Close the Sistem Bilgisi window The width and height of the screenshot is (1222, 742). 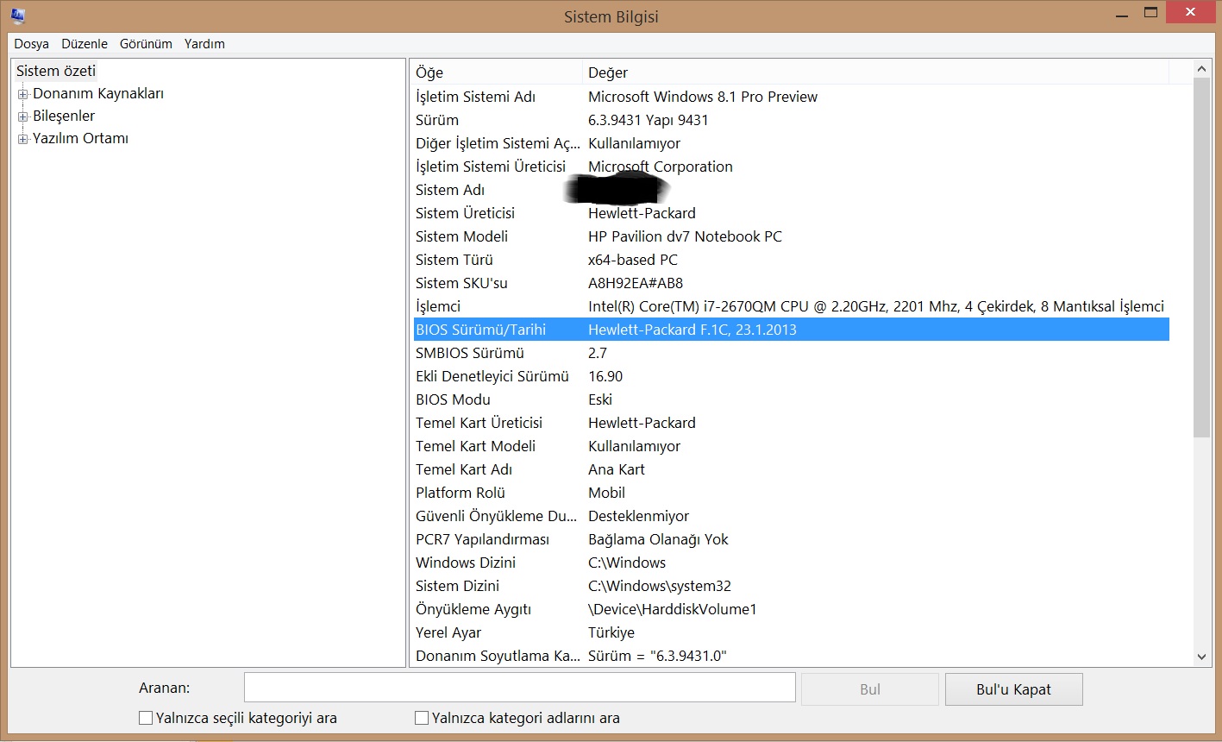(x=1190, y=13)
